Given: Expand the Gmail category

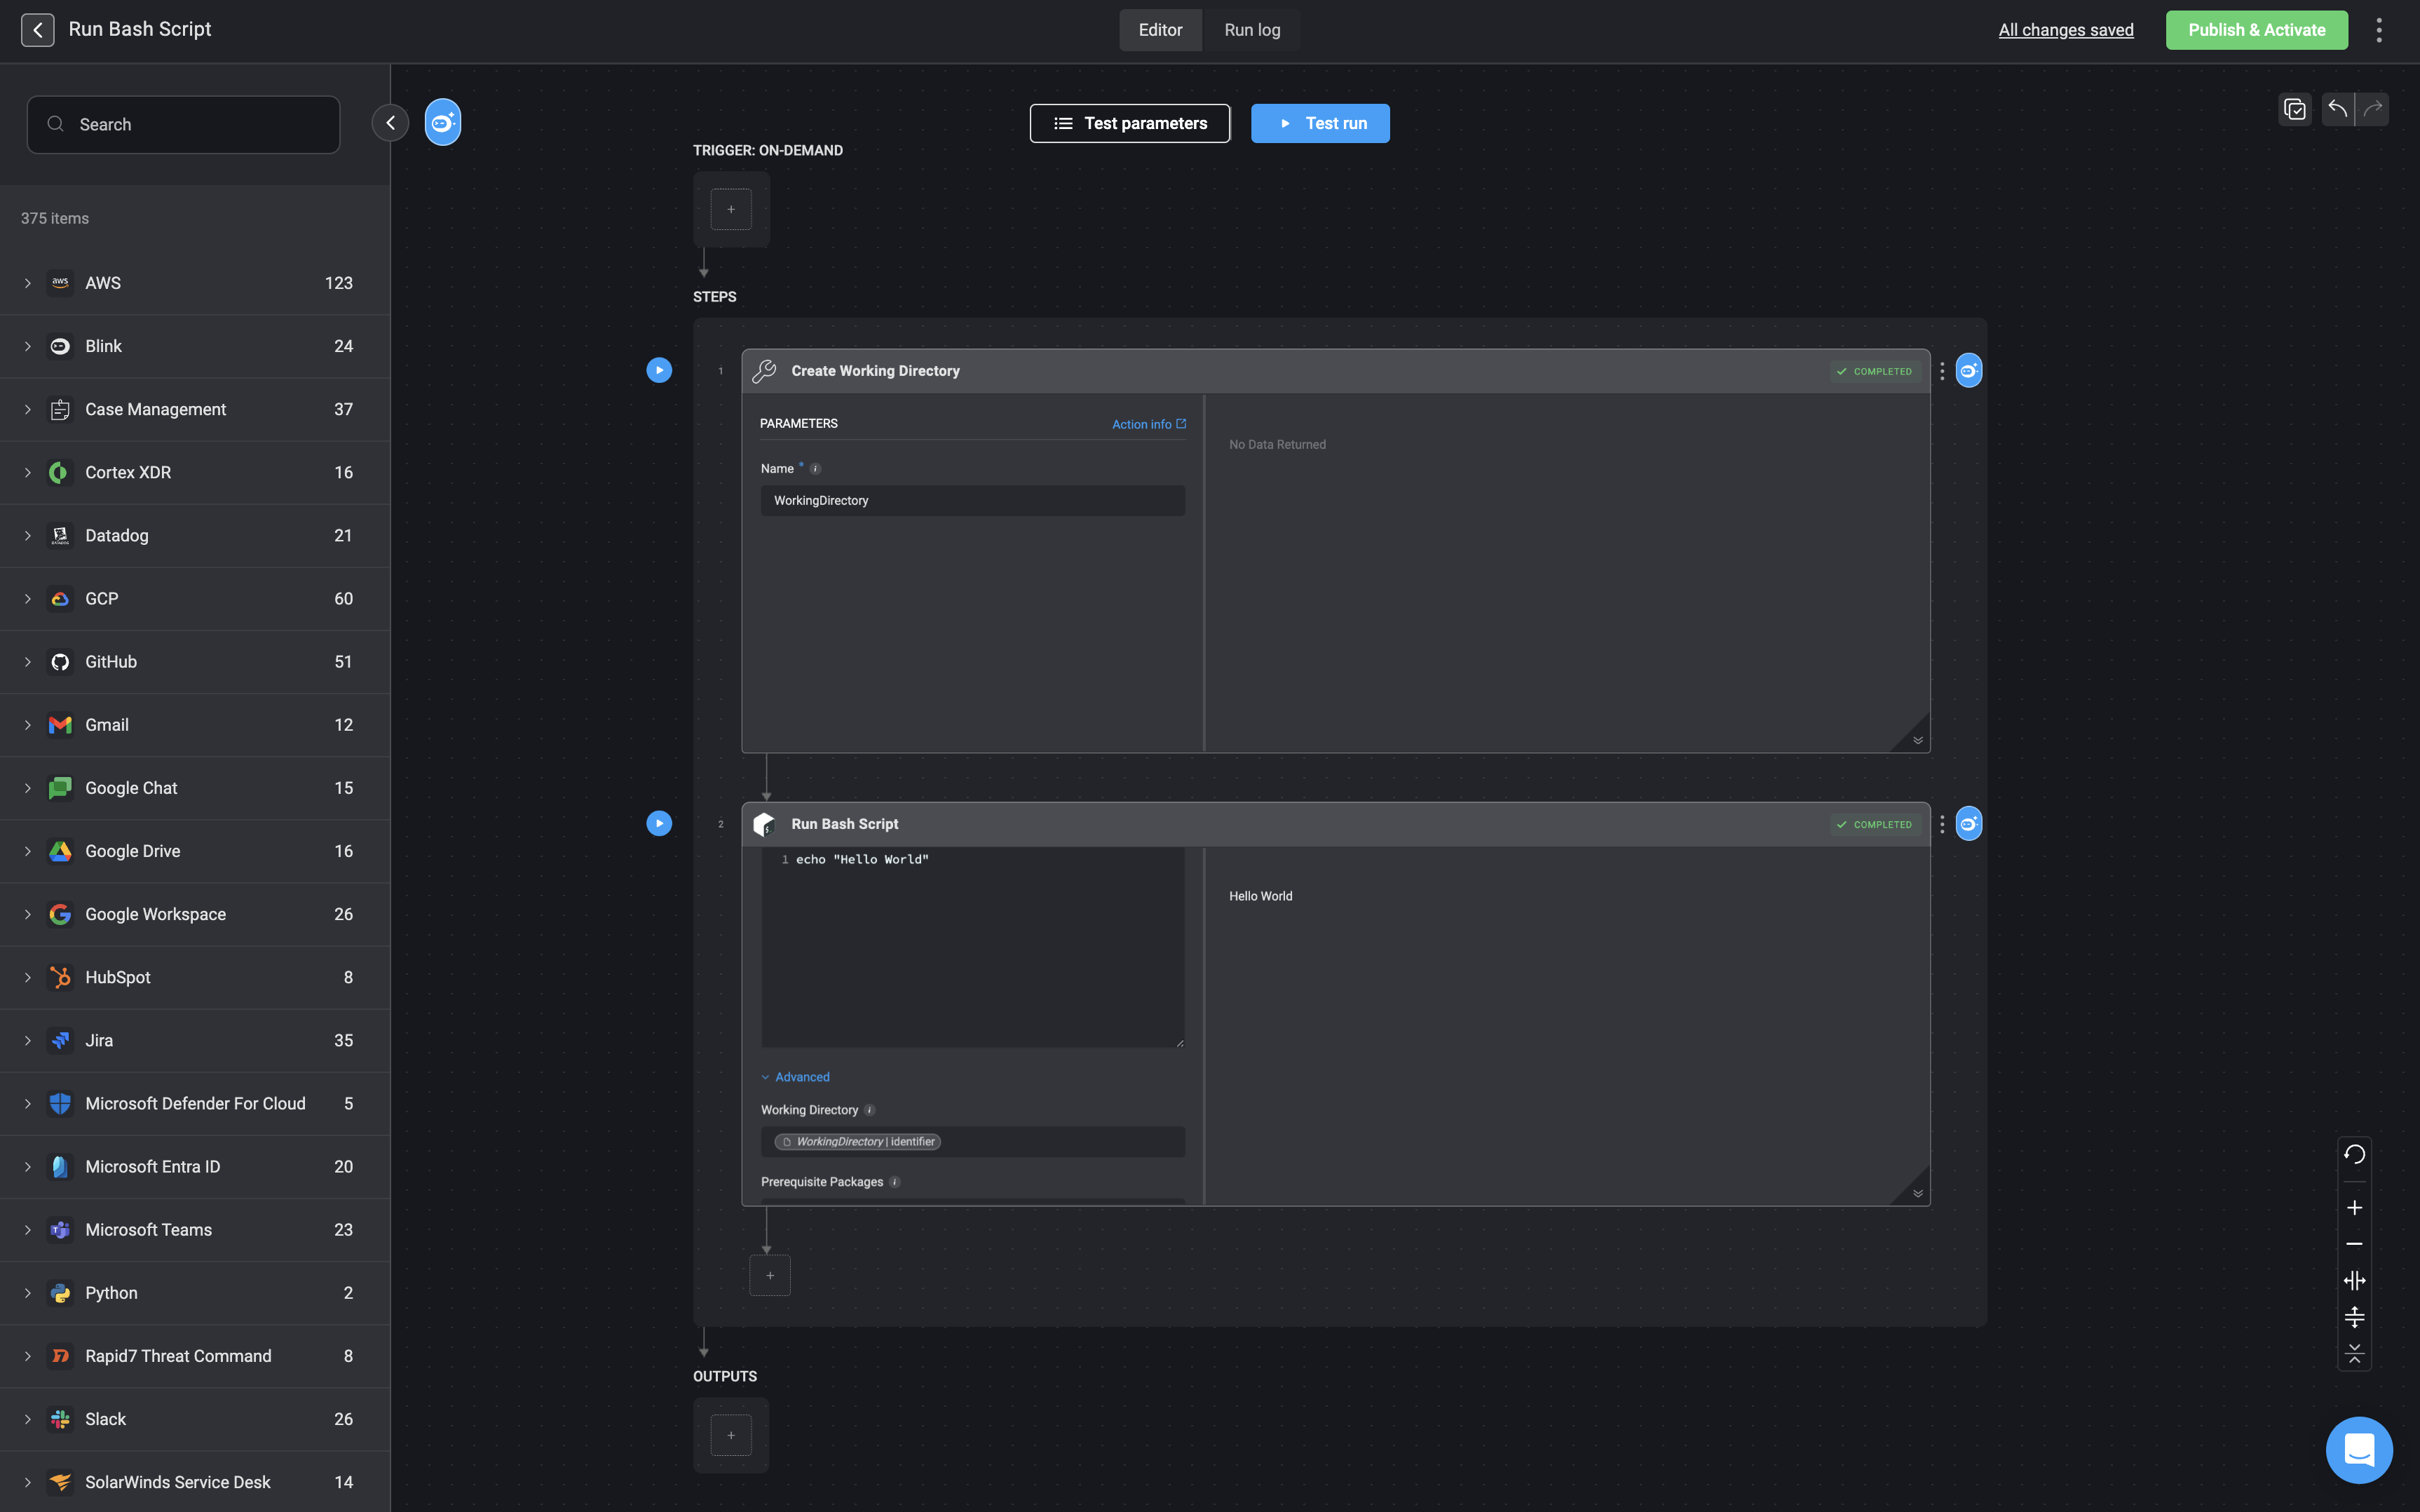Looking at the screenshot, I should coord(28,725).
